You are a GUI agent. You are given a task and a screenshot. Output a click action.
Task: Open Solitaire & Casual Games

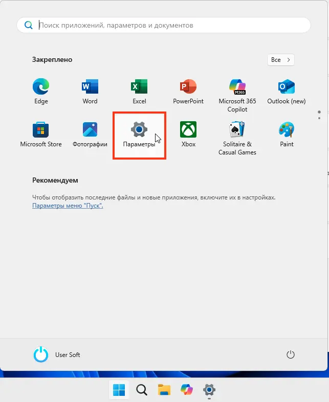(x=237, y=139)
